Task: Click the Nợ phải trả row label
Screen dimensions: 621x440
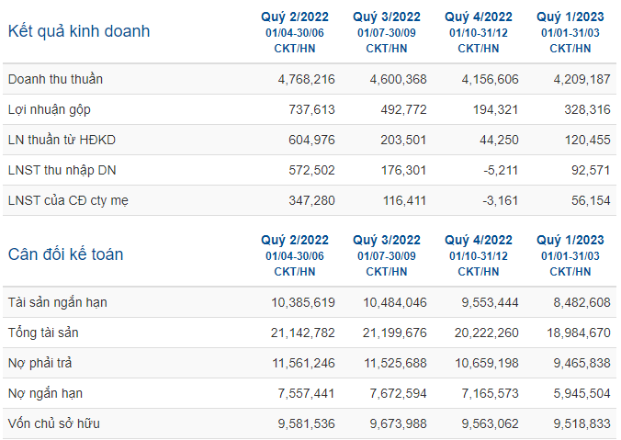Action: click(40, 363)
